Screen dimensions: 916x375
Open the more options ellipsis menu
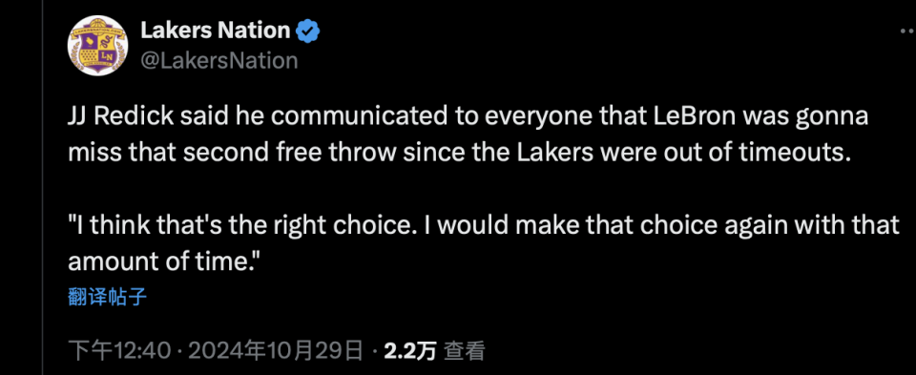point(907,31)
